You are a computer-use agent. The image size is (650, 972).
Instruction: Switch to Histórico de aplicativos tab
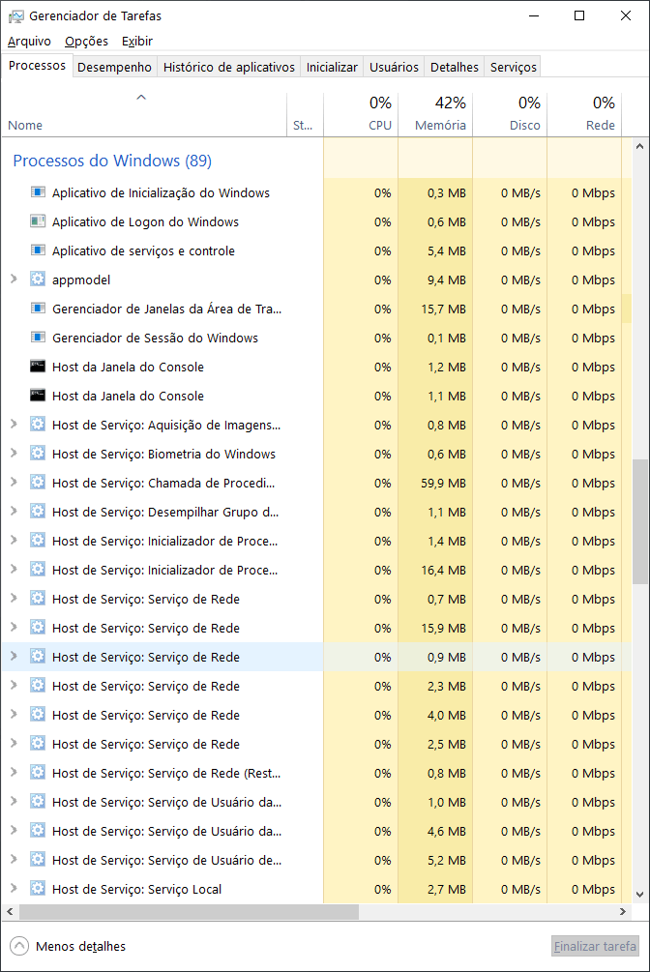(x=229, y=67)
